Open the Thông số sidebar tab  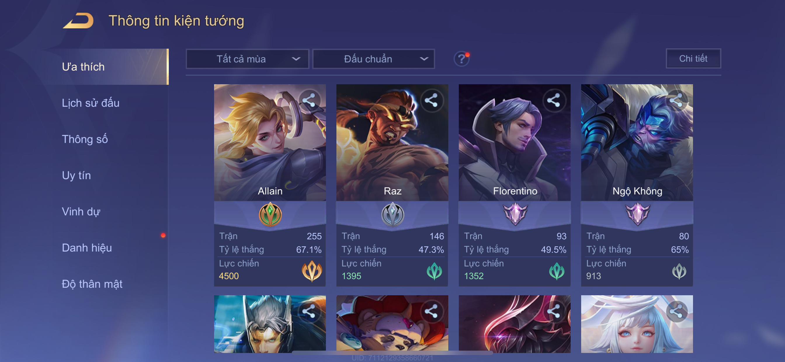click(x=85, y=139)
